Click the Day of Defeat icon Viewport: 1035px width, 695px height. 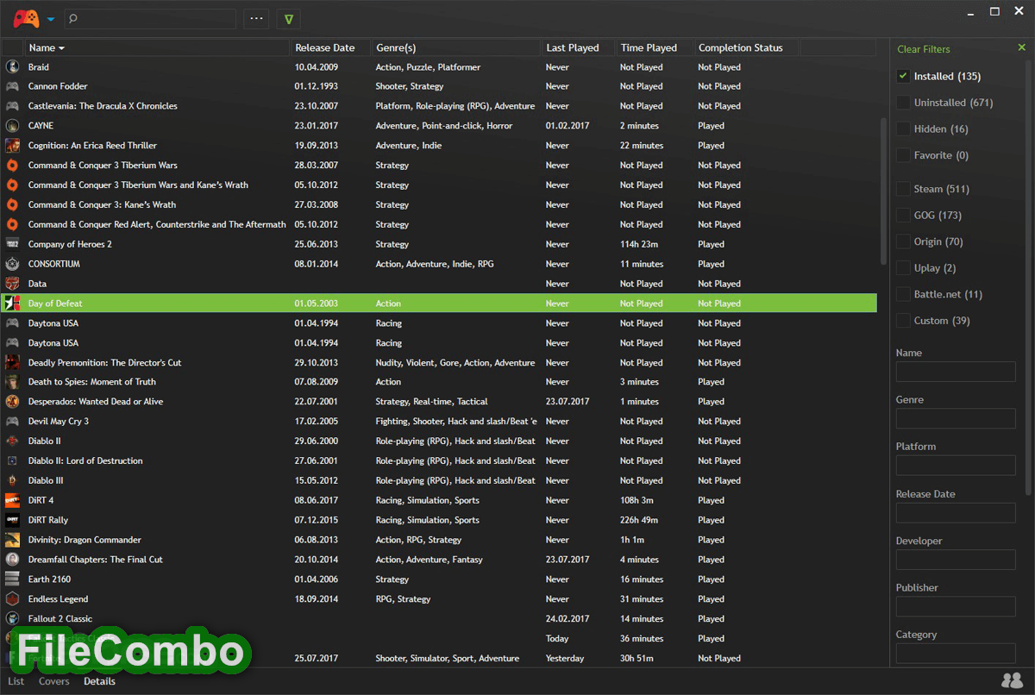pyautogui.click(x=12, y=304)
